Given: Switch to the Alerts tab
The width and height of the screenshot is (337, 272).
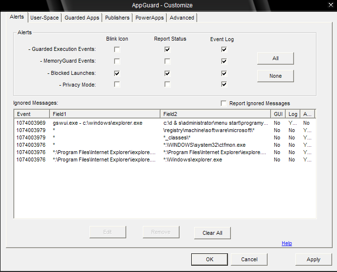Looking at the screenshot, I should click(17, 17).
